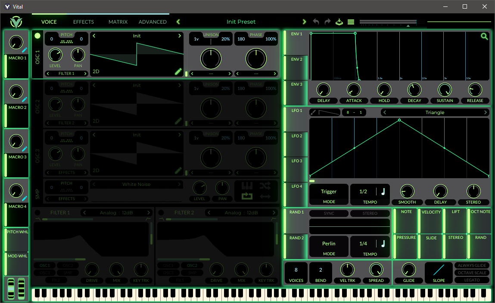The height and width of the screenshot is (303, 495).
Task: Click the Vital logo icon
Action: [x=16, y=22]
